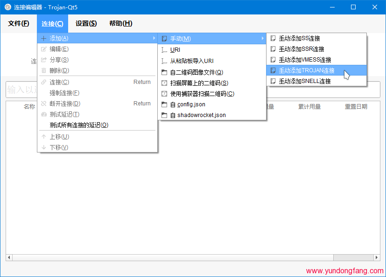The height and width of the screenshot is (277, 386).
Task: Click the trash icon beside 删除(D)
Action: click(x=43, y=70)
